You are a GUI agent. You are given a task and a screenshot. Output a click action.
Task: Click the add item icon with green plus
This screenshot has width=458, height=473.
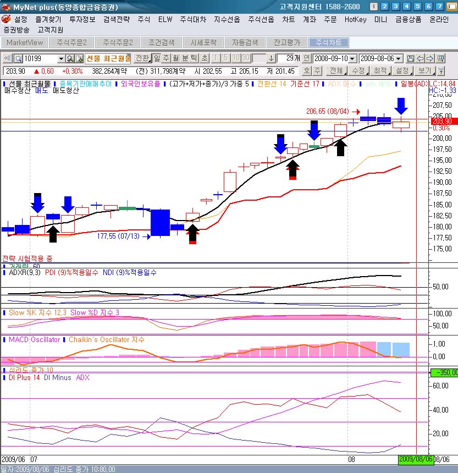79,58
